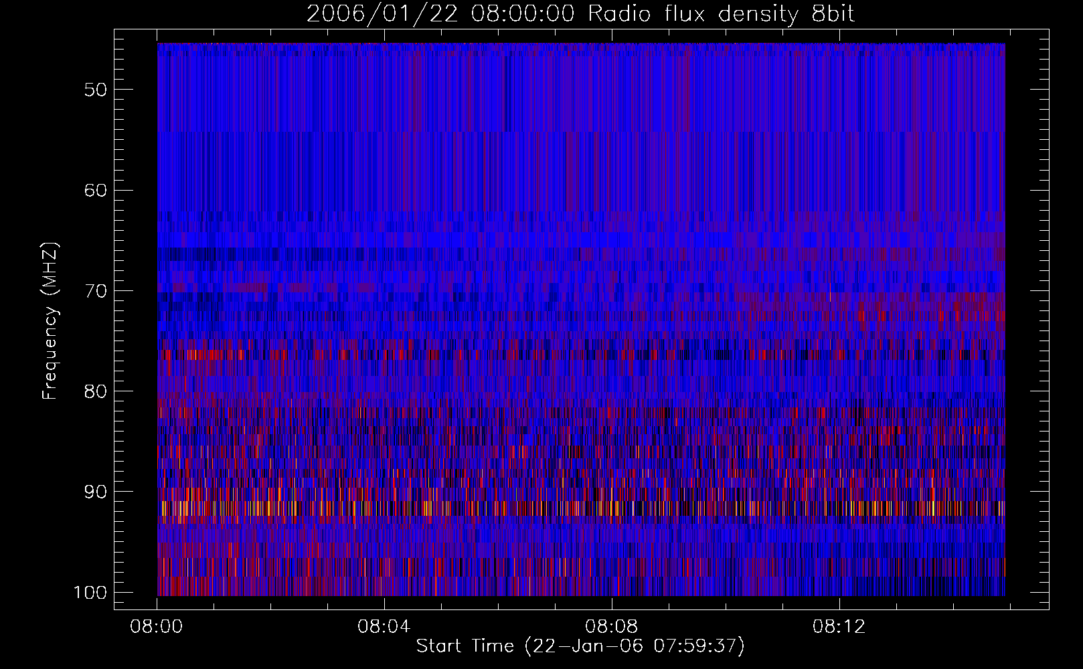Image resolution: width=1083 pixels, height=669 pixels.
Task: Click the 'Start Time (22-Jan-06 07:59:37)' label
Action: (580, 646)
